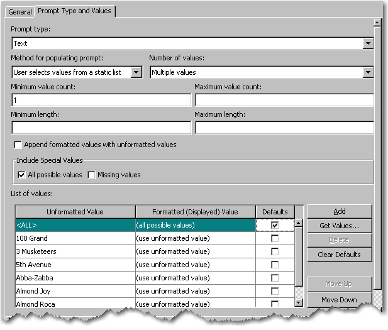The image size is (388, 330).
Task: Enable the Missing values checkbox
Action: [x=92, y=175]
